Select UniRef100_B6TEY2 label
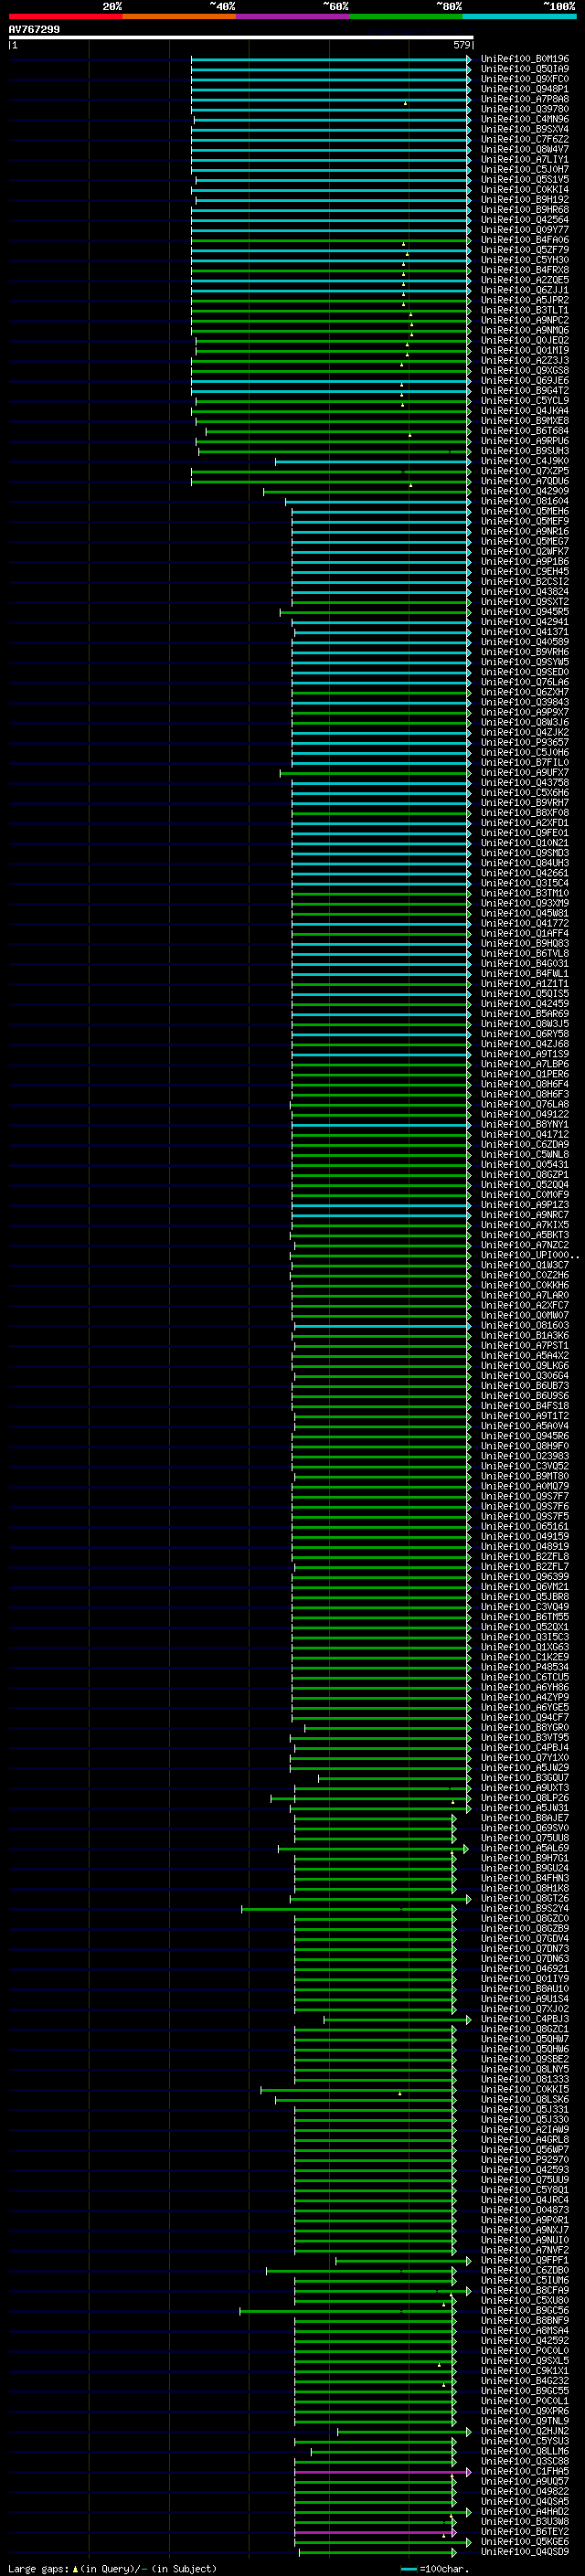 [525, 2531]
